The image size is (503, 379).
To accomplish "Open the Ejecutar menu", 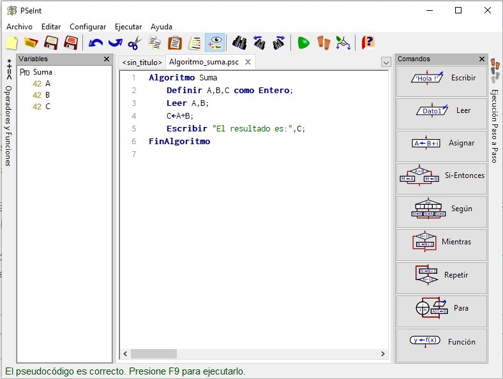I will 128,27.
